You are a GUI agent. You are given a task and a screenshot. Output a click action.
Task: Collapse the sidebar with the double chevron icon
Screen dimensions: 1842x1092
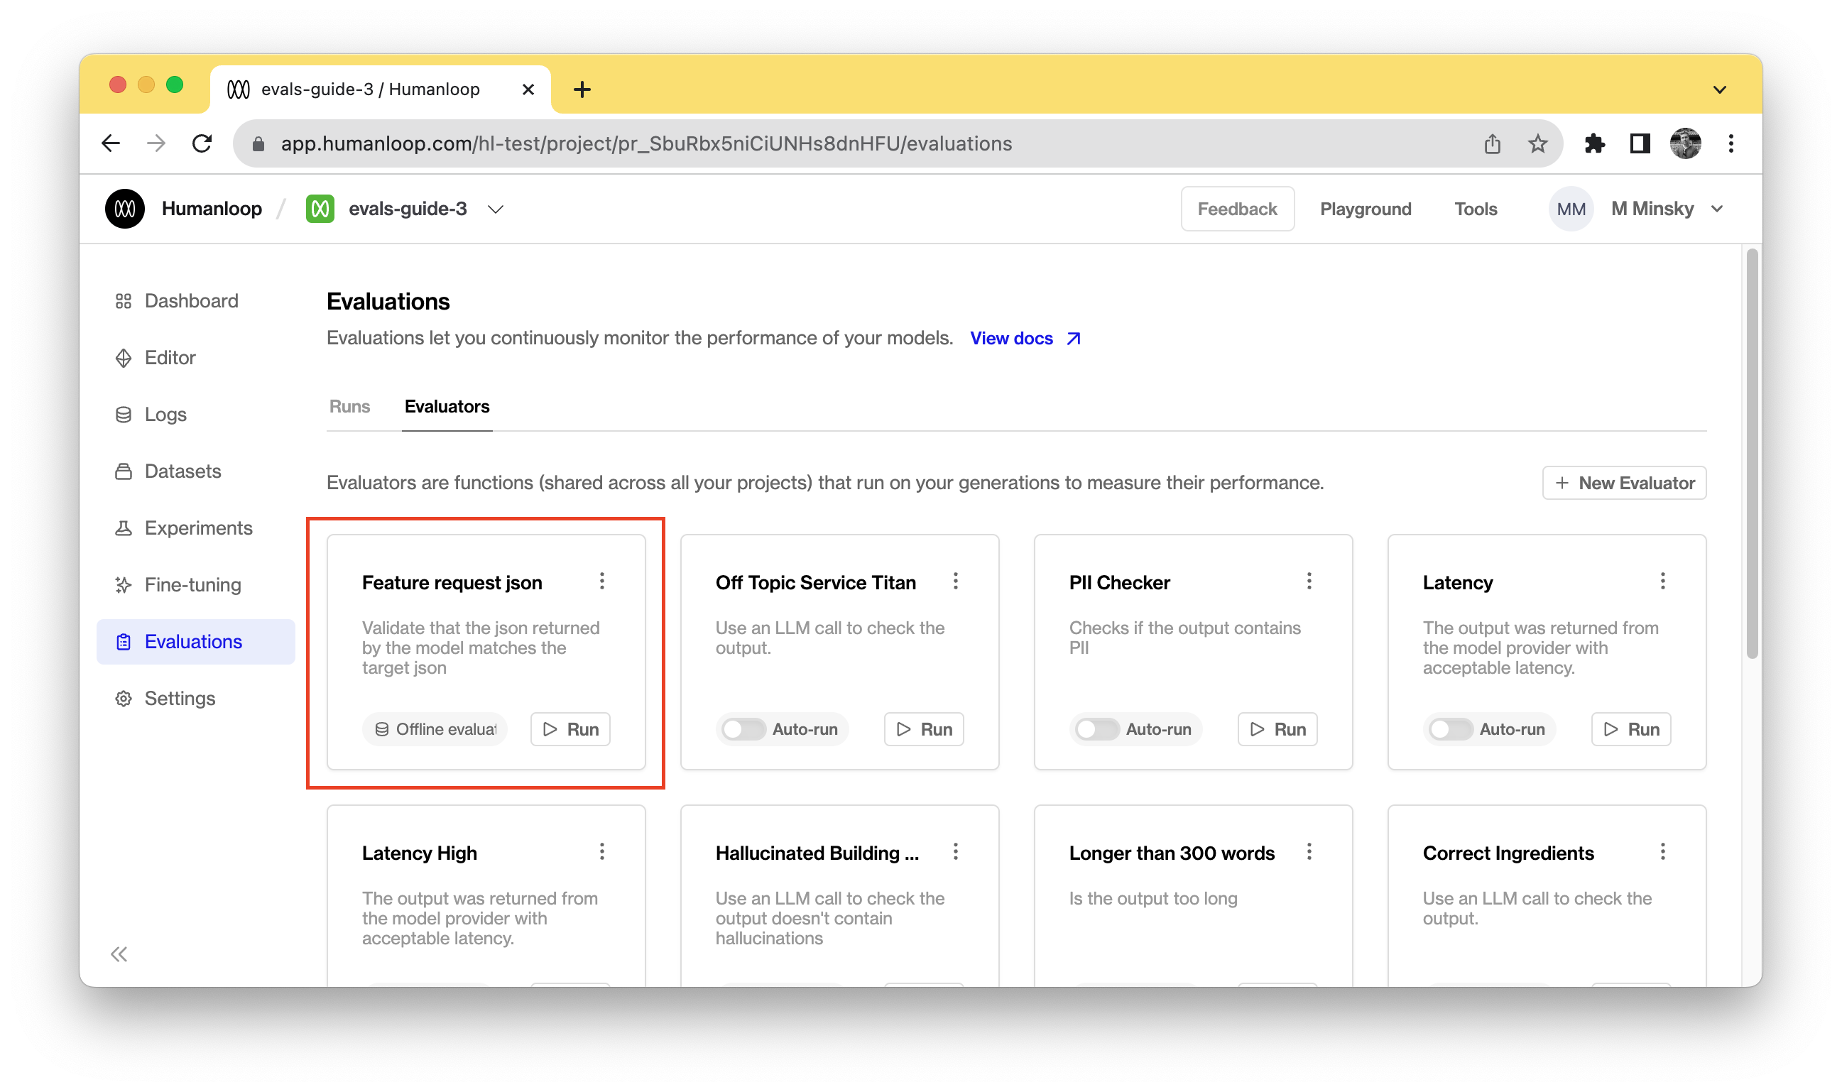point(119,954)
